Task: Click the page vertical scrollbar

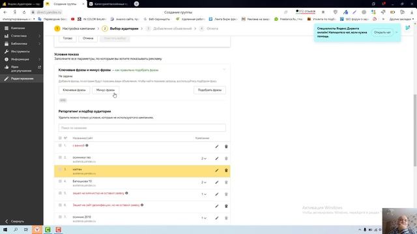Action: click(415, 130)
